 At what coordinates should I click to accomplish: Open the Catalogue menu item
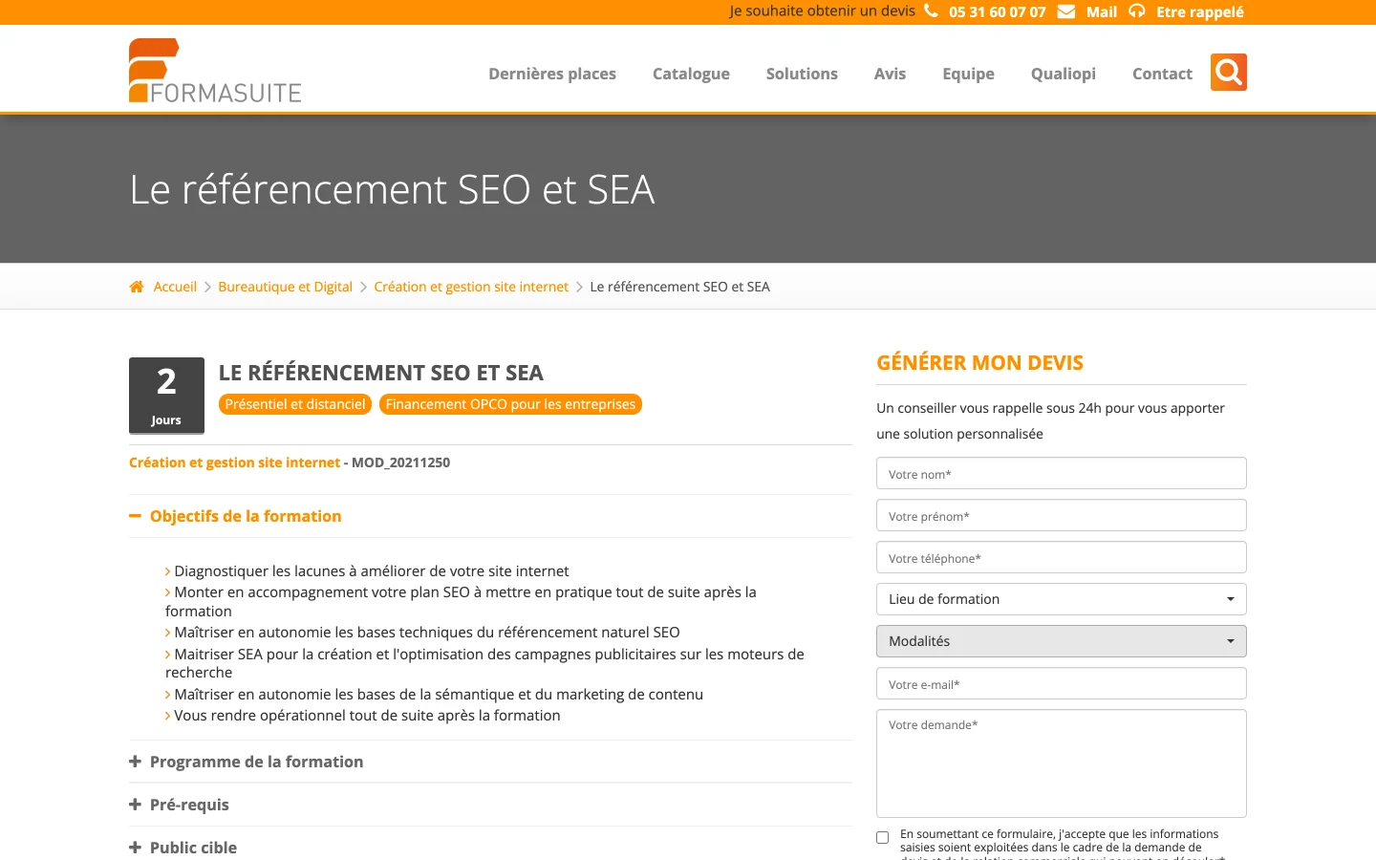691,74
